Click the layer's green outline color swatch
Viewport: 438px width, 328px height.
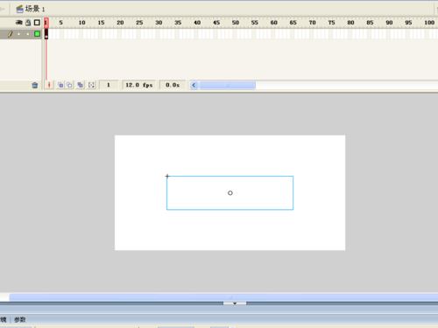tap(37, 34)
